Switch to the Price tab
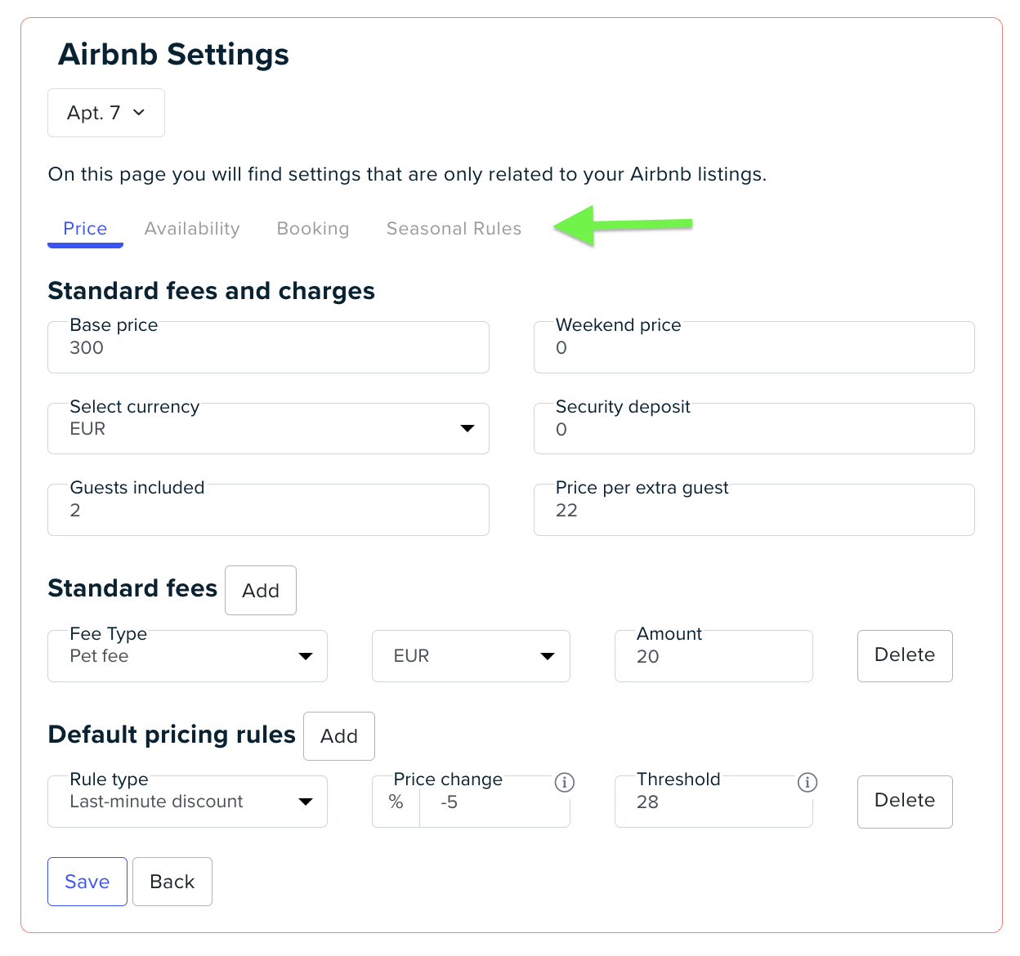 click(x=85, y=229)
